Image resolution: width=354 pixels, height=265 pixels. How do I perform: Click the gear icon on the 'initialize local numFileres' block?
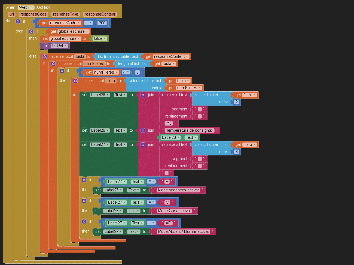53,64
